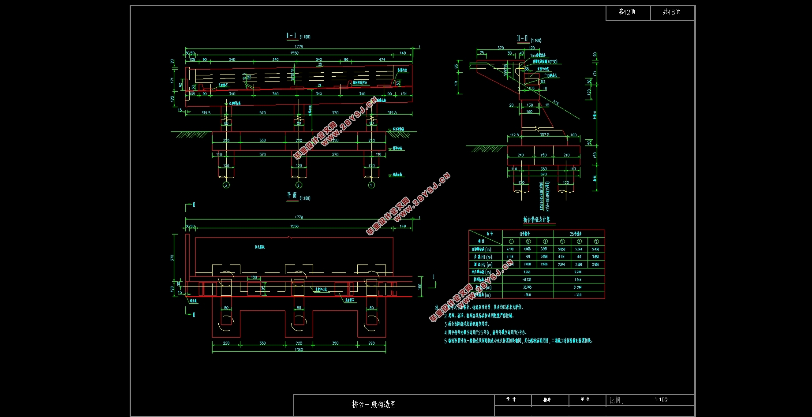This screenshot has width=812, height=417.
Task: Click the 134 dimension in I-I section
Action: pos(404,94)
